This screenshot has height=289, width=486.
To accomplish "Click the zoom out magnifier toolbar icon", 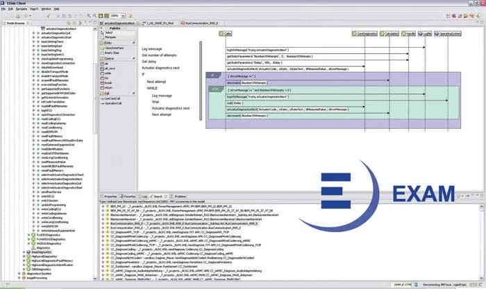I will (x=94, y=16).
